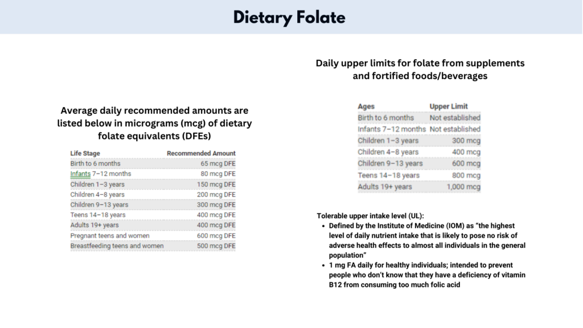Viewport: 583px width, 328px height.
Task: Open the green underlined Infants link
Action: [80, 174]
